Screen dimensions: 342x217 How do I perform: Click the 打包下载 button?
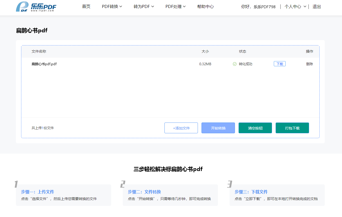(x=292, y=128)
